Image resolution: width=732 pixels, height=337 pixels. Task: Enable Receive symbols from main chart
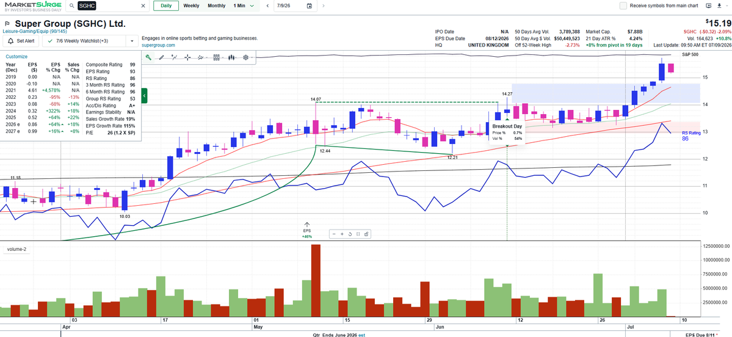(x=623, y=5)
